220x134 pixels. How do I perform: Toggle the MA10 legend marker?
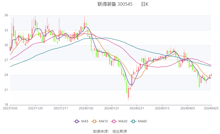94,121
